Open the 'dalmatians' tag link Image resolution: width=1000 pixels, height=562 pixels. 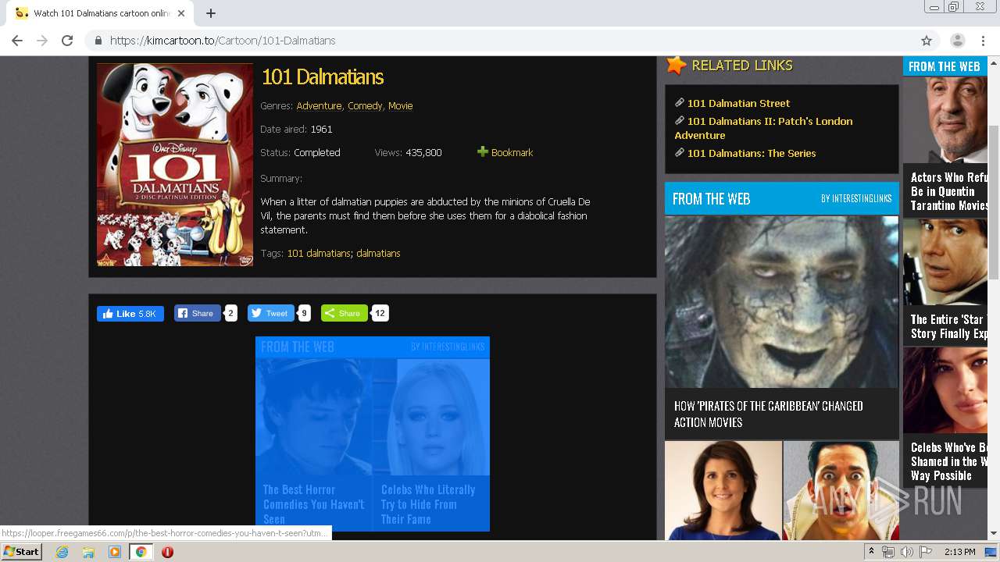[x=378, y=253]
